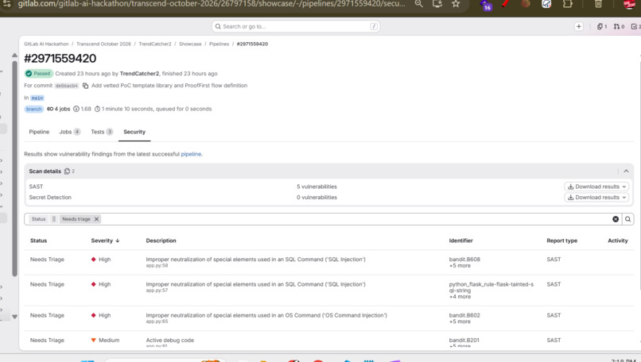641x362 pixels.
Task: Open the Showcase breadcrumb link
Action: click(x=190, y=44)
